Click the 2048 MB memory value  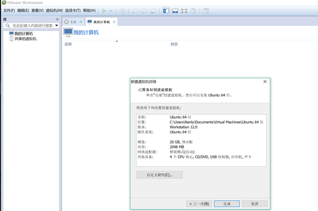[177, 147]
